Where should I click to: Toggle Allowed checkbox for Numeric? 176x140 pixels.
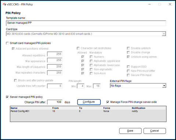tap(83, 57)
